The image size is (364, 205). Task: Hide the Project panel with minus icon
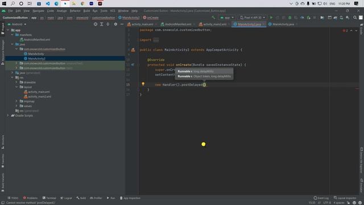tap(122, 24)
